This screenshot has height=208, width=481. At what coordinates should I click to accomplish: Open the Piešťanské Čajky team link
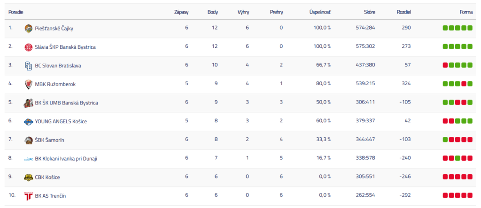(54, 29)
